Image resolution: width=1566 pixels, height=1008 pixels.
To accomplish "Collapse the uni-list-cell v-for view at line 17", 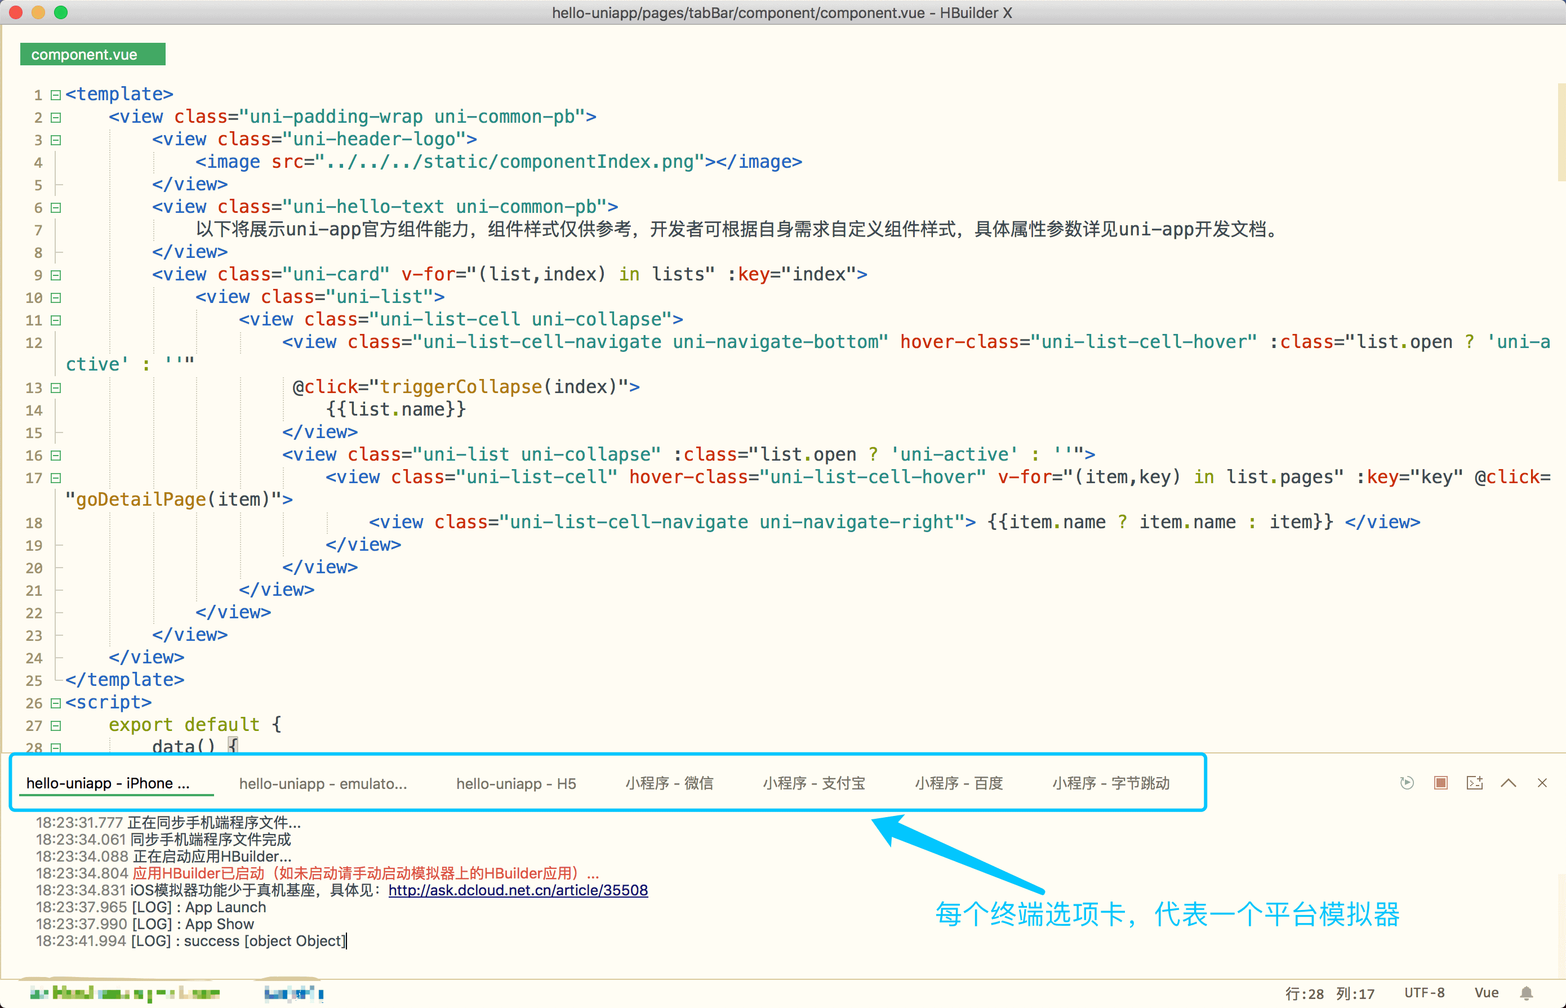I will tap(56, 478).
